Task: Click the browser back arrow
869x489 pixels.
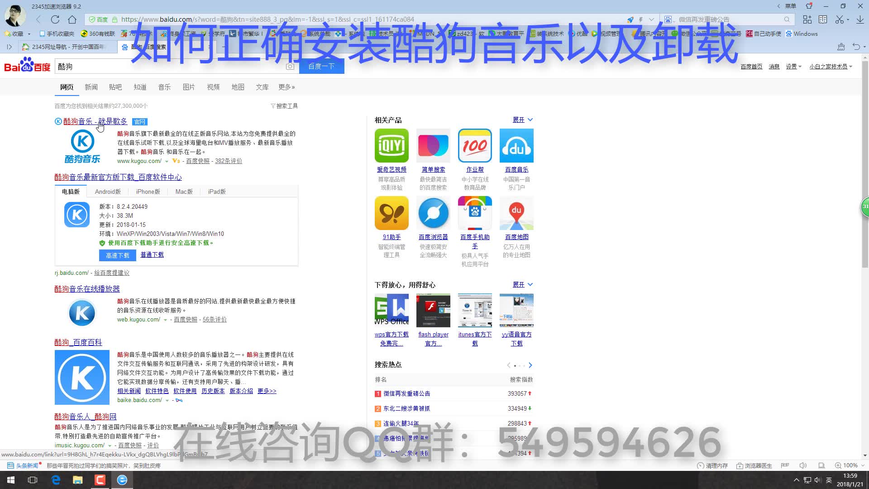Action: [38, 19]
